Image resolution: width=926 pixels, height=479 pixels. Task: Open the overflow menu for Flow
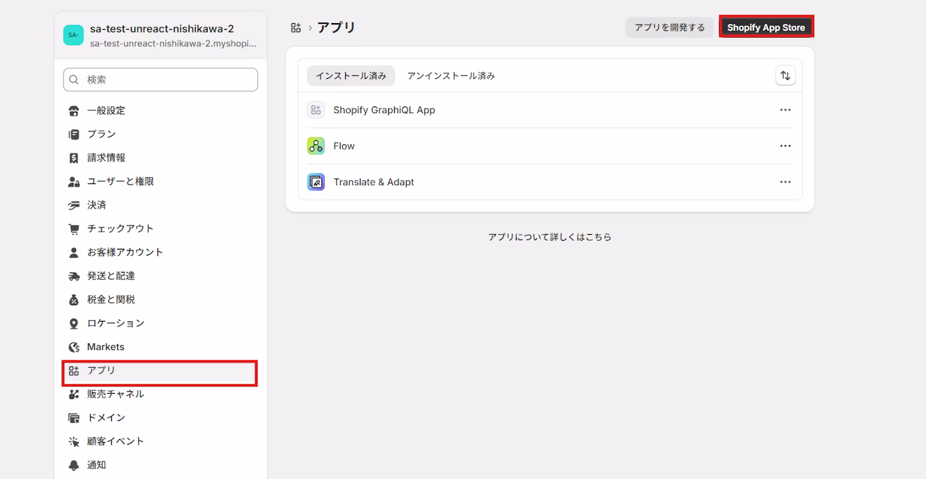785,146
